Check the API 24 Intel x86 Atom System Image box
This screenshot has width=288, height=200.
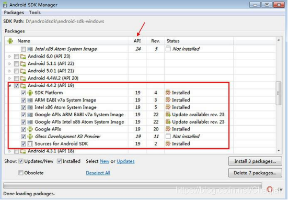click(x=23, y=49)
